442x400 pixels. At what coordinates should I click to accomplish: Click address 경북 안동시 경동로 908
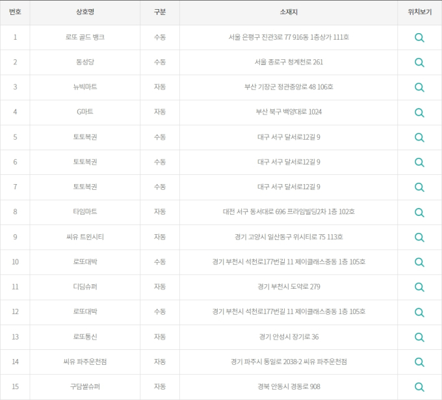pyautogui.click(x=289, y=386)
